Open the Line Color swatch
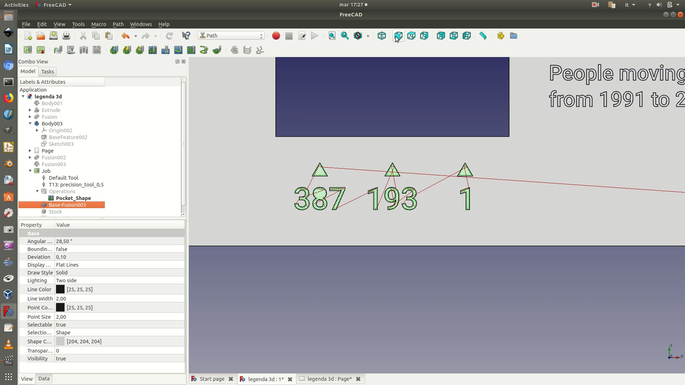This screenshot has height=385, width=685. click(60, 289)
